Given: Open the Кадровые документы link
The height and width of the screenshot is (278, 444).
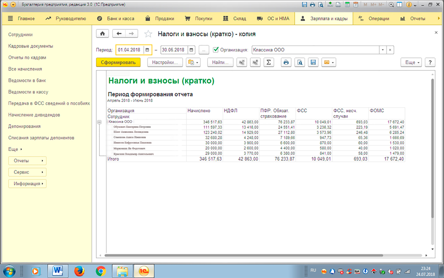Looking at the screenshot, I should click(30, 46).
